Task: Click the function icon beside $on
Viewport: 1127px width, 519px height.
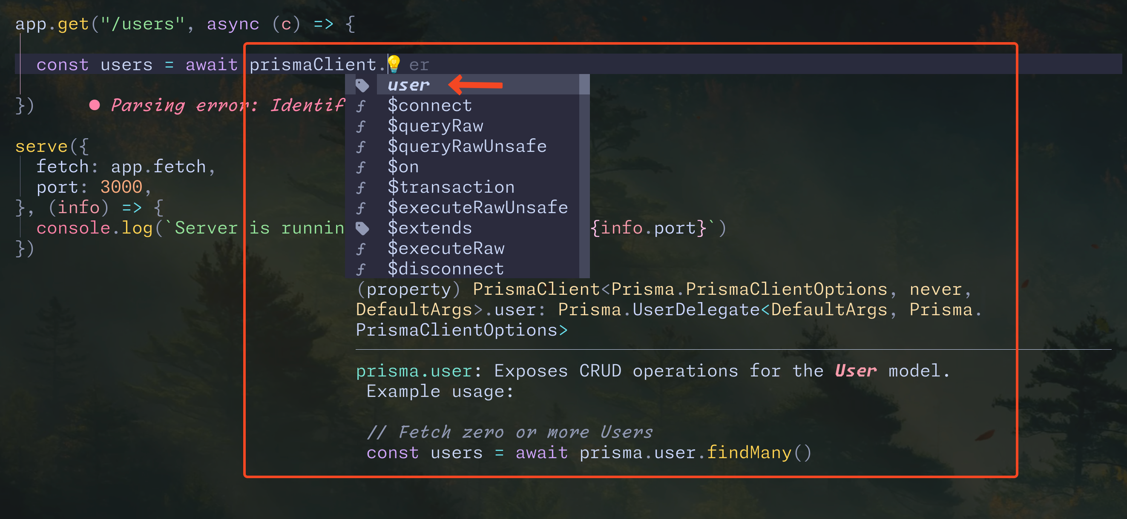Action: [x=360, y=167]
